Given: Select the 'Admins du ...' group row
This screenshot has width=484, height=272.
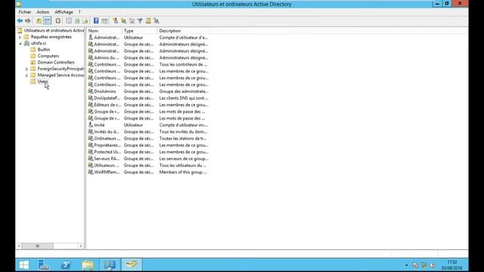Looking at the screenshot, I should pyautogui.click(x=148, y=57).
